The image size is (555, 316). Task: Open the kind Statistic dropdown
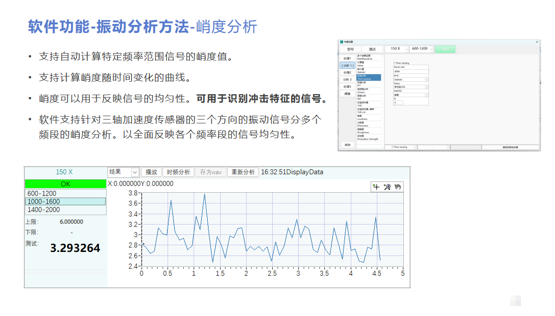click(x=426, y=80)
